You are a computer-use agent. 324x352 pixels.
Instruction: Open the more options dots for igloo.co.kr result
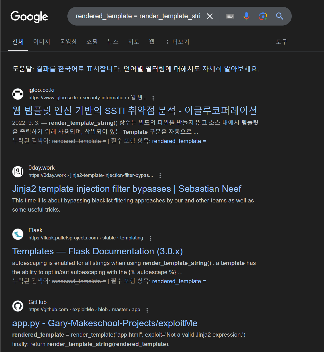[x=153, y=98]
